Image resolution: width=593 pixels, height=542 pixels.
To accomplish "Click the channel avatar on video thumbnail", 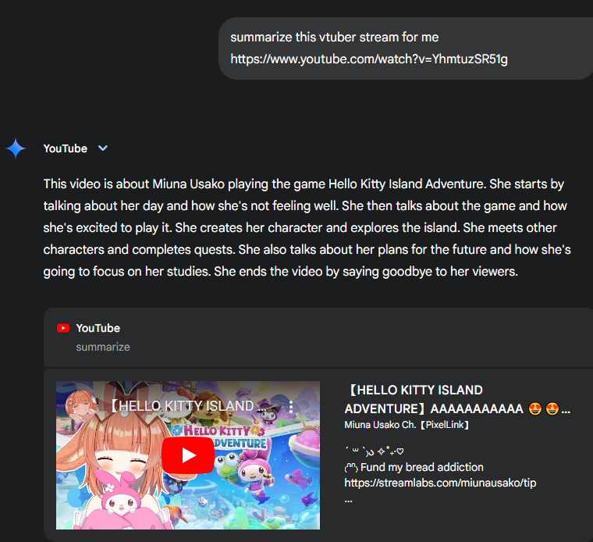I will (x=81, y=406).
